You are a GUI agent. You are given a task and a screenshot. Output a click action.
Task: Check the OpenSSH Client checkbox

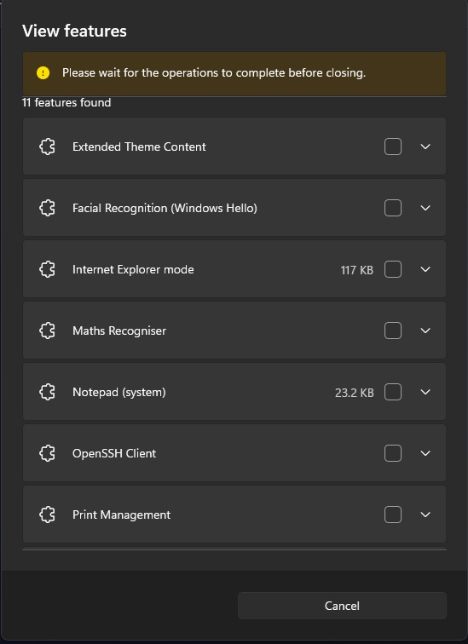coord(393,453)
